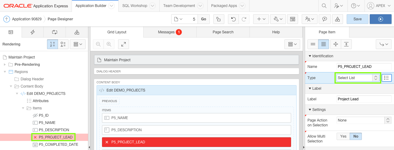Open Shared Components icon
The image size is (394, 150).
pos(338,19)
